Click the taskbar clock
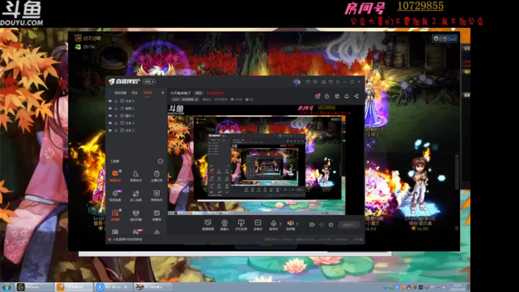 tap(457, 287)
